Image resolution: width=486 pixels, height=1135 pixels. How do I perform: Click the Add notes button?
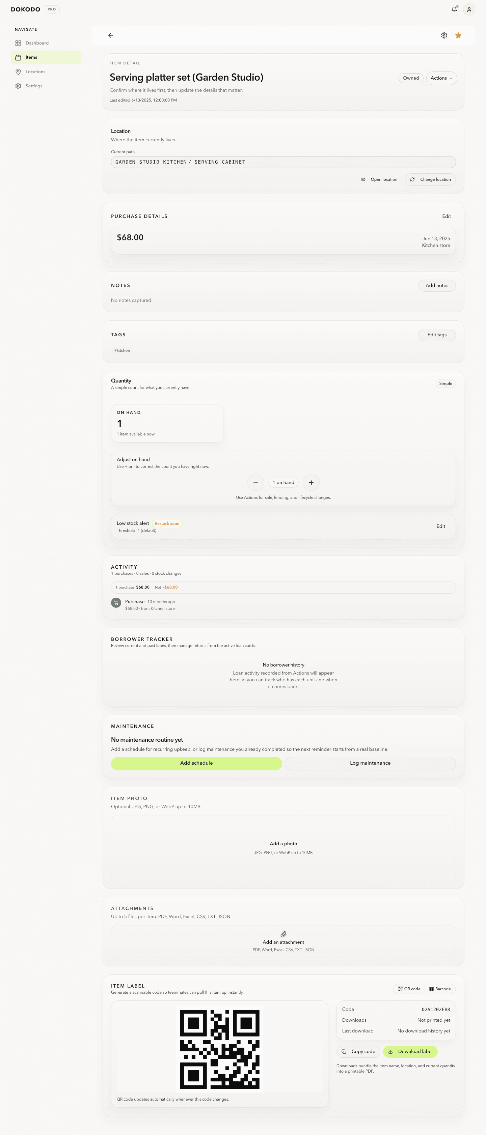(437, 285)
